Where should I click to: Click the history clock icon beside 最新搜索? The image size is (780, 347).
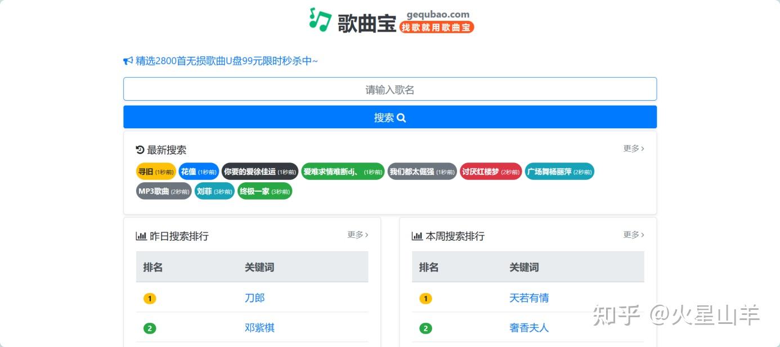pyautogui.click(x=141, y=150)
